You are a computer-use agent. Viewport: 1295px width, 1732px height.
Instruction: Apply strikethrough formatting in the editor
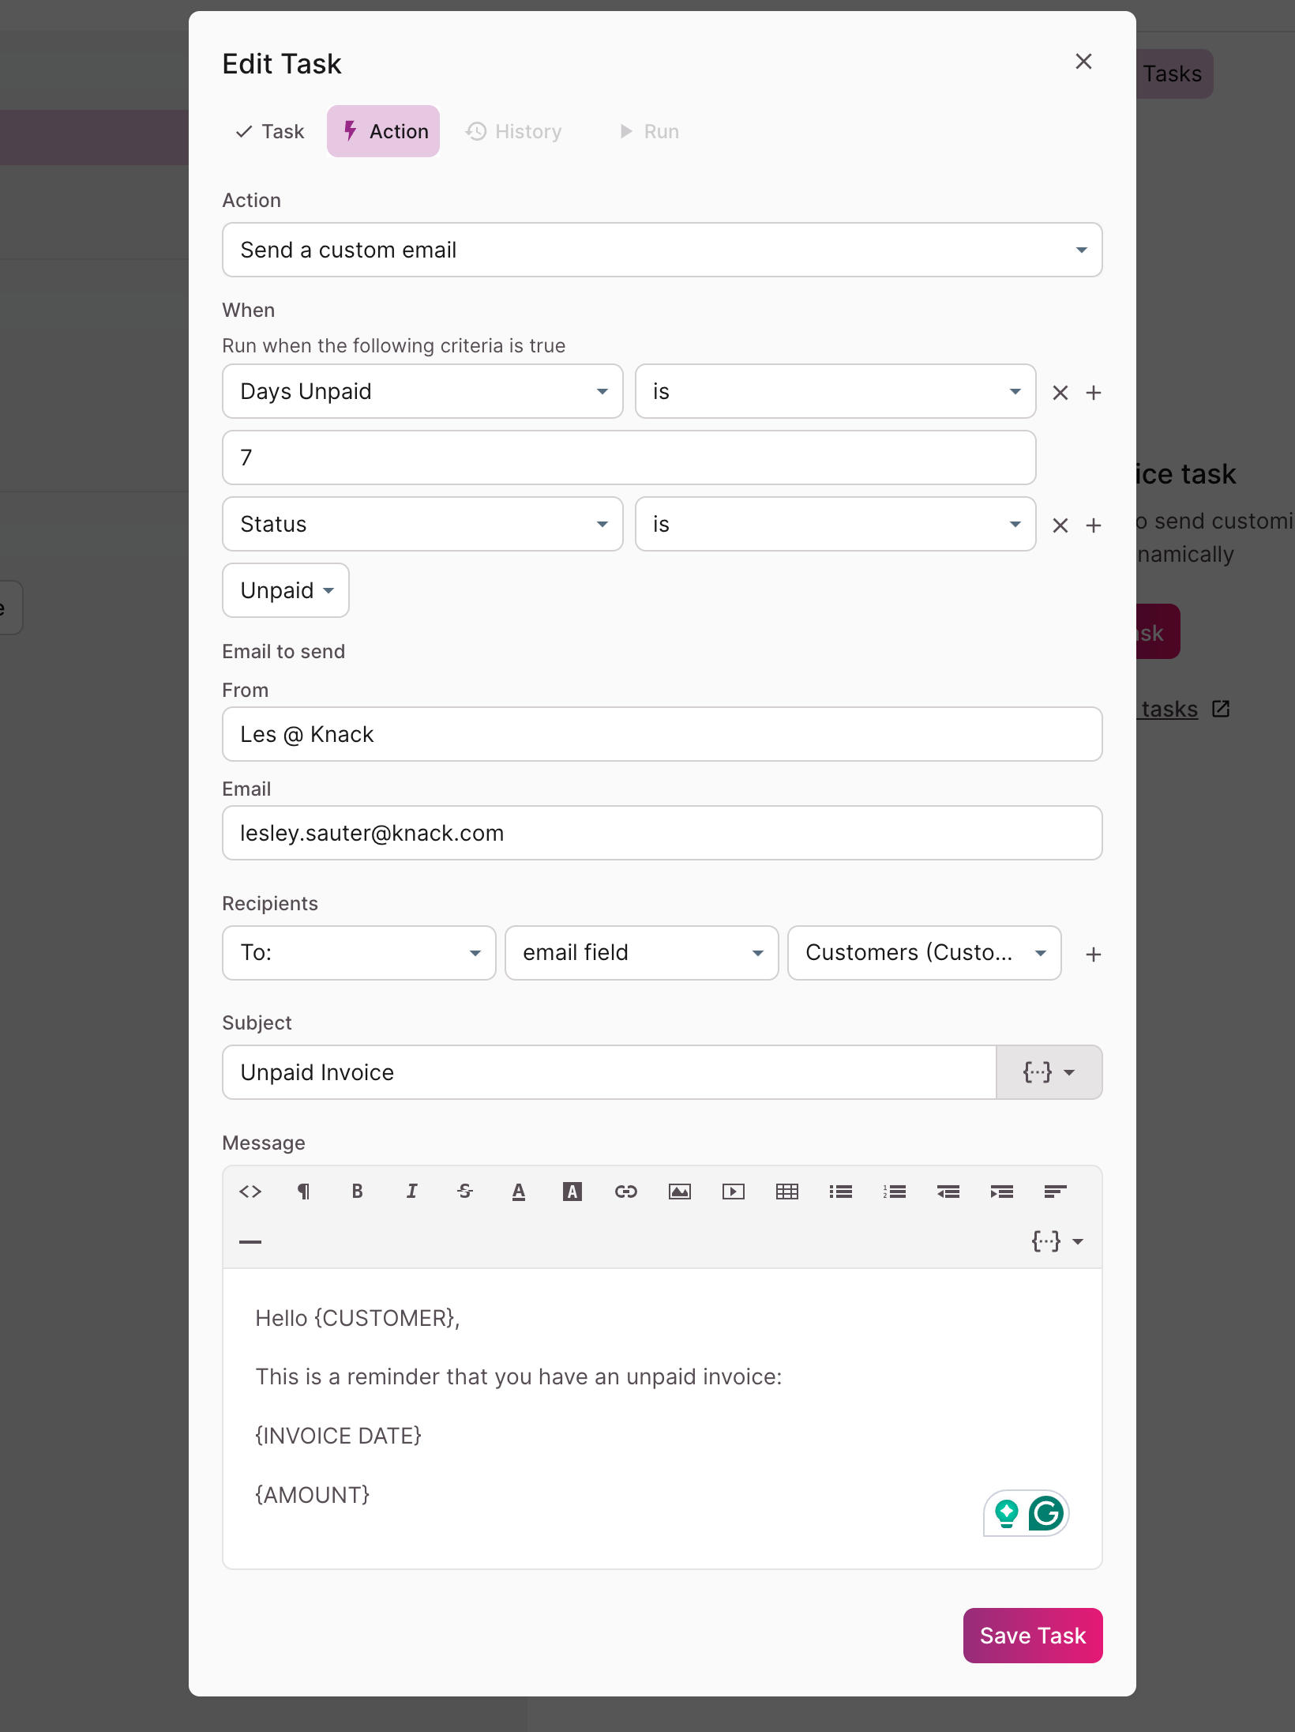(464, 1192)
